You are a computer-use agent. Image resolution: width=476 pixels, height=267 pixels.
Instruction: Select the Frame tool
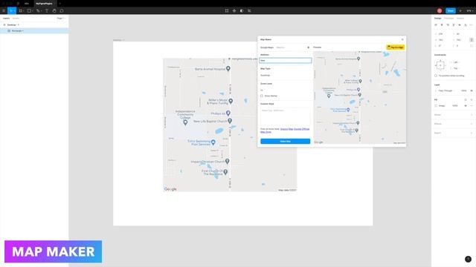click(x=20, y=10)
